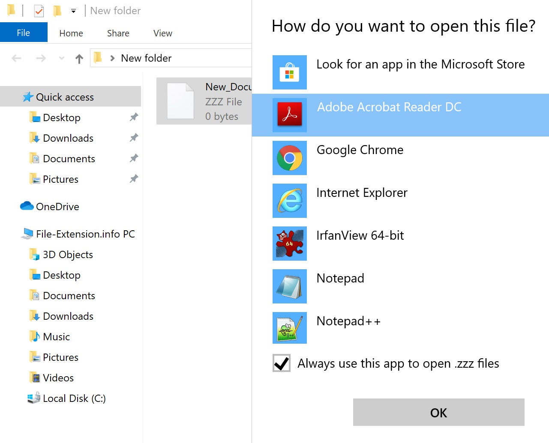Viewport: 549px width, 443px height.
Task: Select Notepad++ text entry
Action: (x=348, y=321)
